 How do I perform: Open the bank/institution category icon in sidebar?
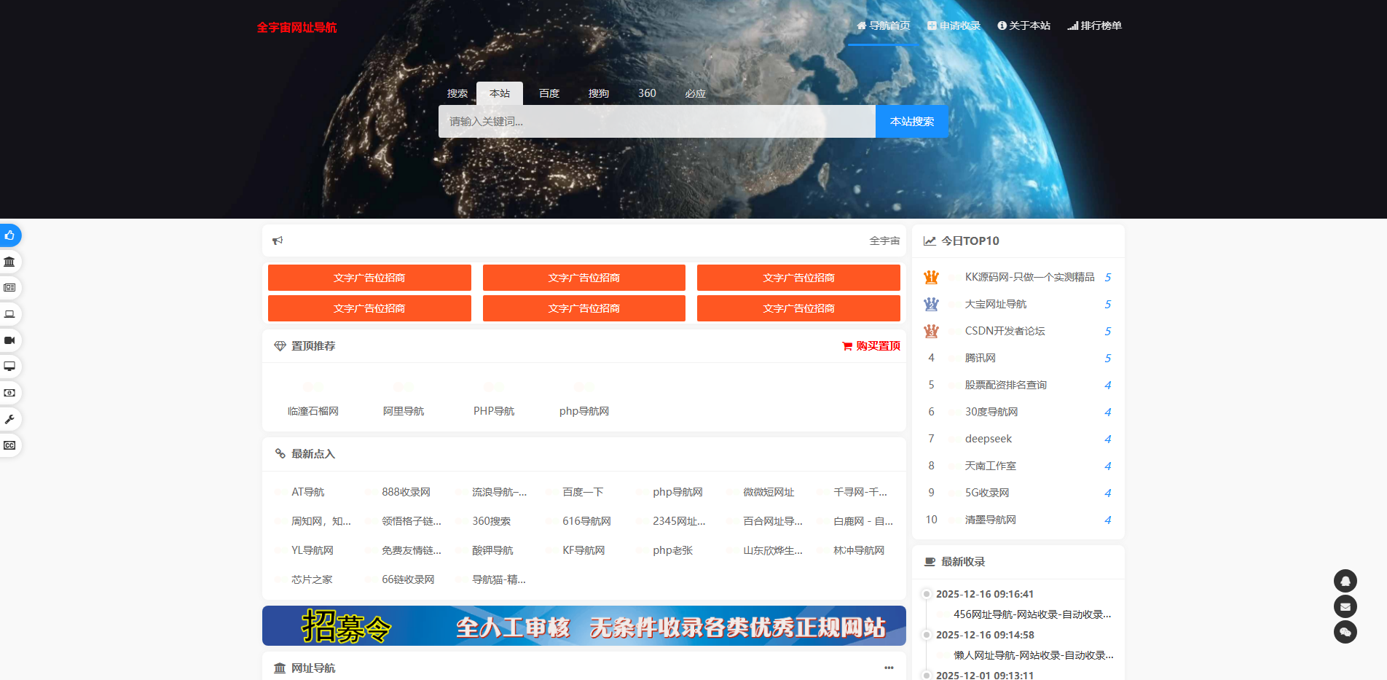[10, 262]
